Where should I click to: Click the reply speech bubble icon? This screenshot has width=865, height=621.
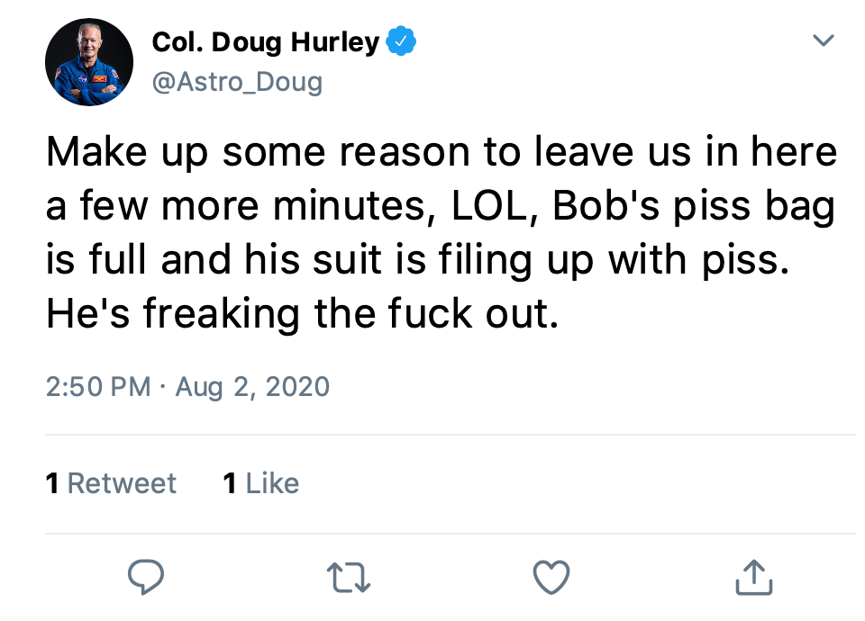[144, 577]
